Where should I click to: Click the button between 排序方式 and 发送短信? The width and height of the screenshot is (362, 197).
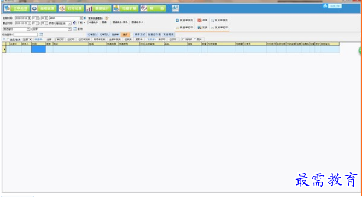tap(154, 34)
